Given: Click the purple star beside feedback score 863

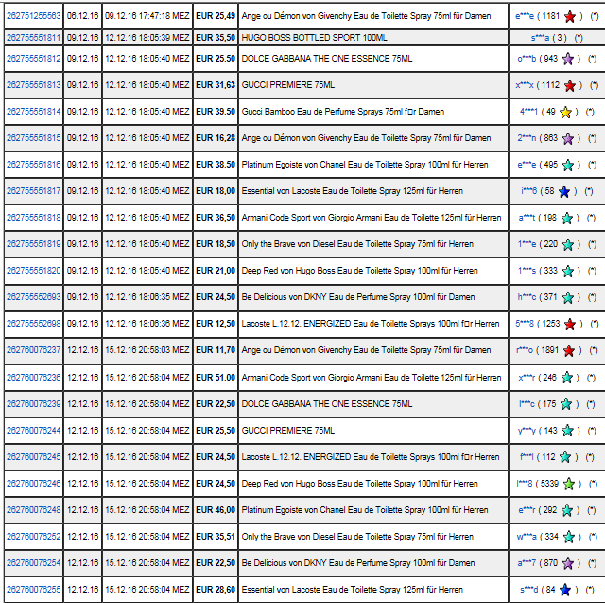Looking at the screenshot, I should 568,138.
